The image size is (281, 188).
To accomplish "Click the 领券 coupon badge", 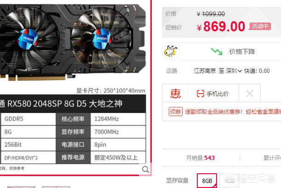I will [x=175, y=112].
